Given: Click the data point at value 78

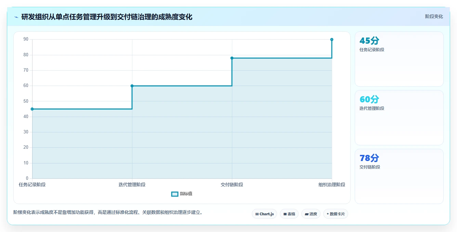Looking at the screenshot, I should (x=232, y=58).
